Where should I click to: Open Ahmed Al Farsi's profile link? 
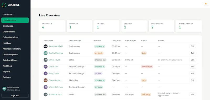tap(55, 95)
